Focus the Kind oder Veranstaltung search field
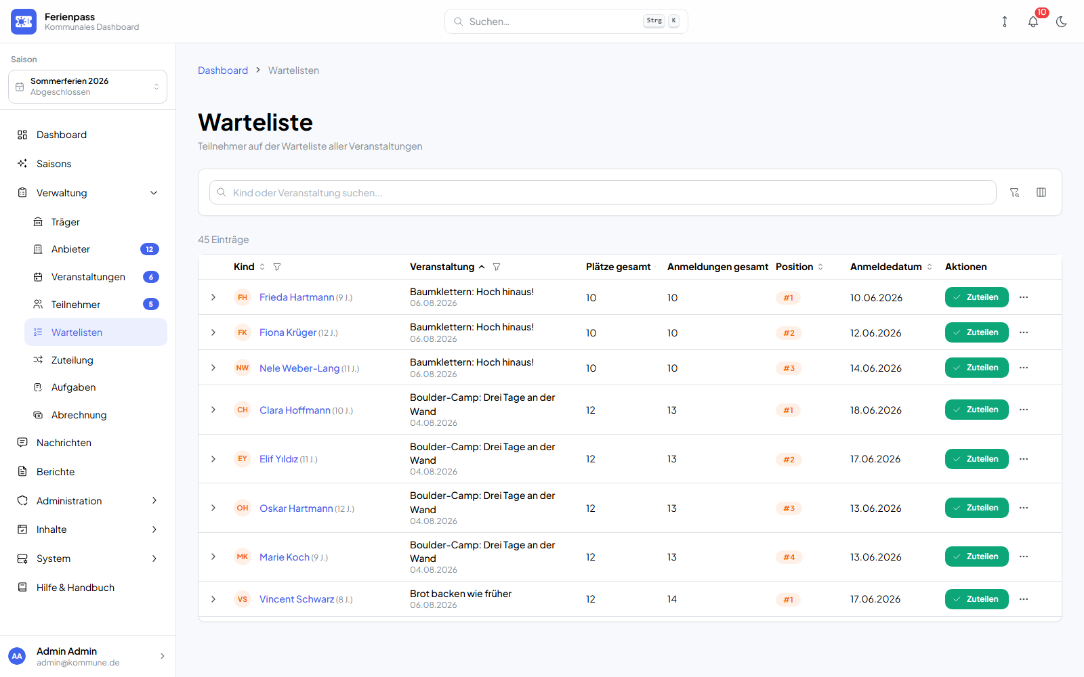The image size is (1084, 677). coord(603,192)
